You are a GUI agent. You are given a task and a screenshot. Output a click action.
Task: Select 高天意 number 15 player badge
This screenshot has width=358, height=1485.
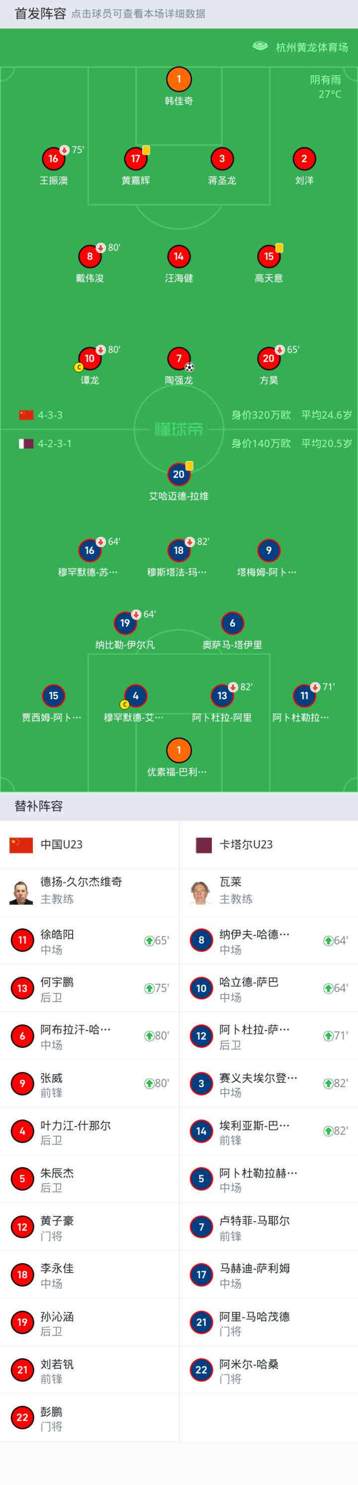tap(268, 257)
